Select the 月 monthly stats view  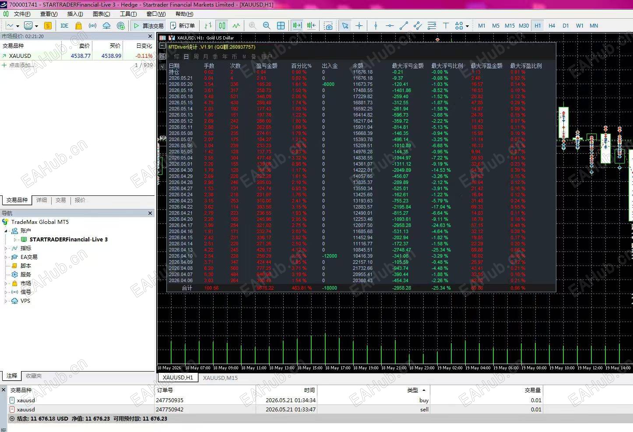(206, 57)
